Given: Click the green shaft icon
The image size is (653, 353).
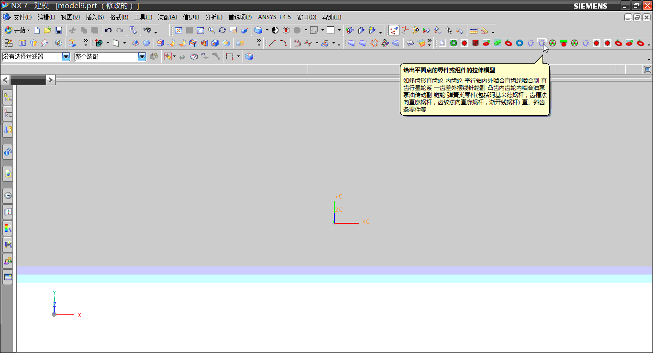Looking at the screenshot, I should (x=497, y=43).
